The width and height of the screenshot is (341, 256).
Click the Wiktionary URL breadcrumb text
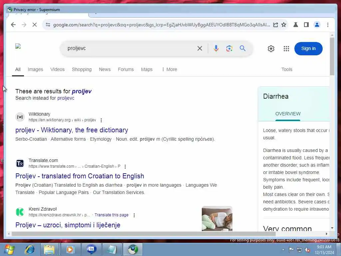(x=62, y=120)
